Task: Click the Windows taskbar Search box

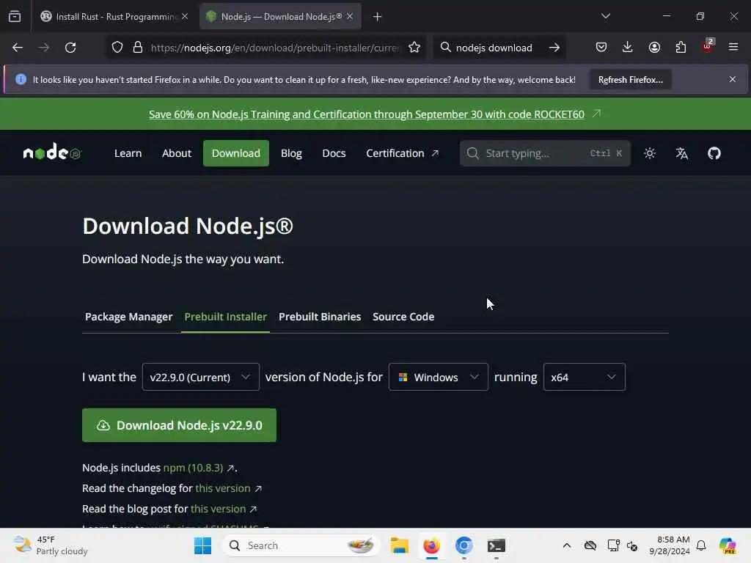Action: pyautogui.click(x=301, y=545)
